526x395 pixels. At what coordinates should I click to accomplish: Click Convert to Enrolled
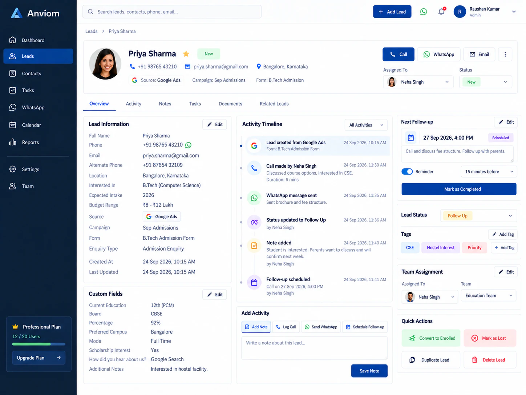tap(431, 338)
